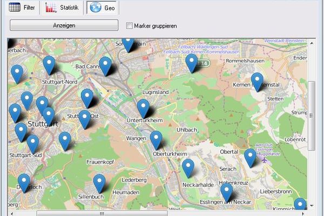Click the horizontal scrollbar right arrow
This screenshot has width=324, height=216.
click(x=303, y=213)
